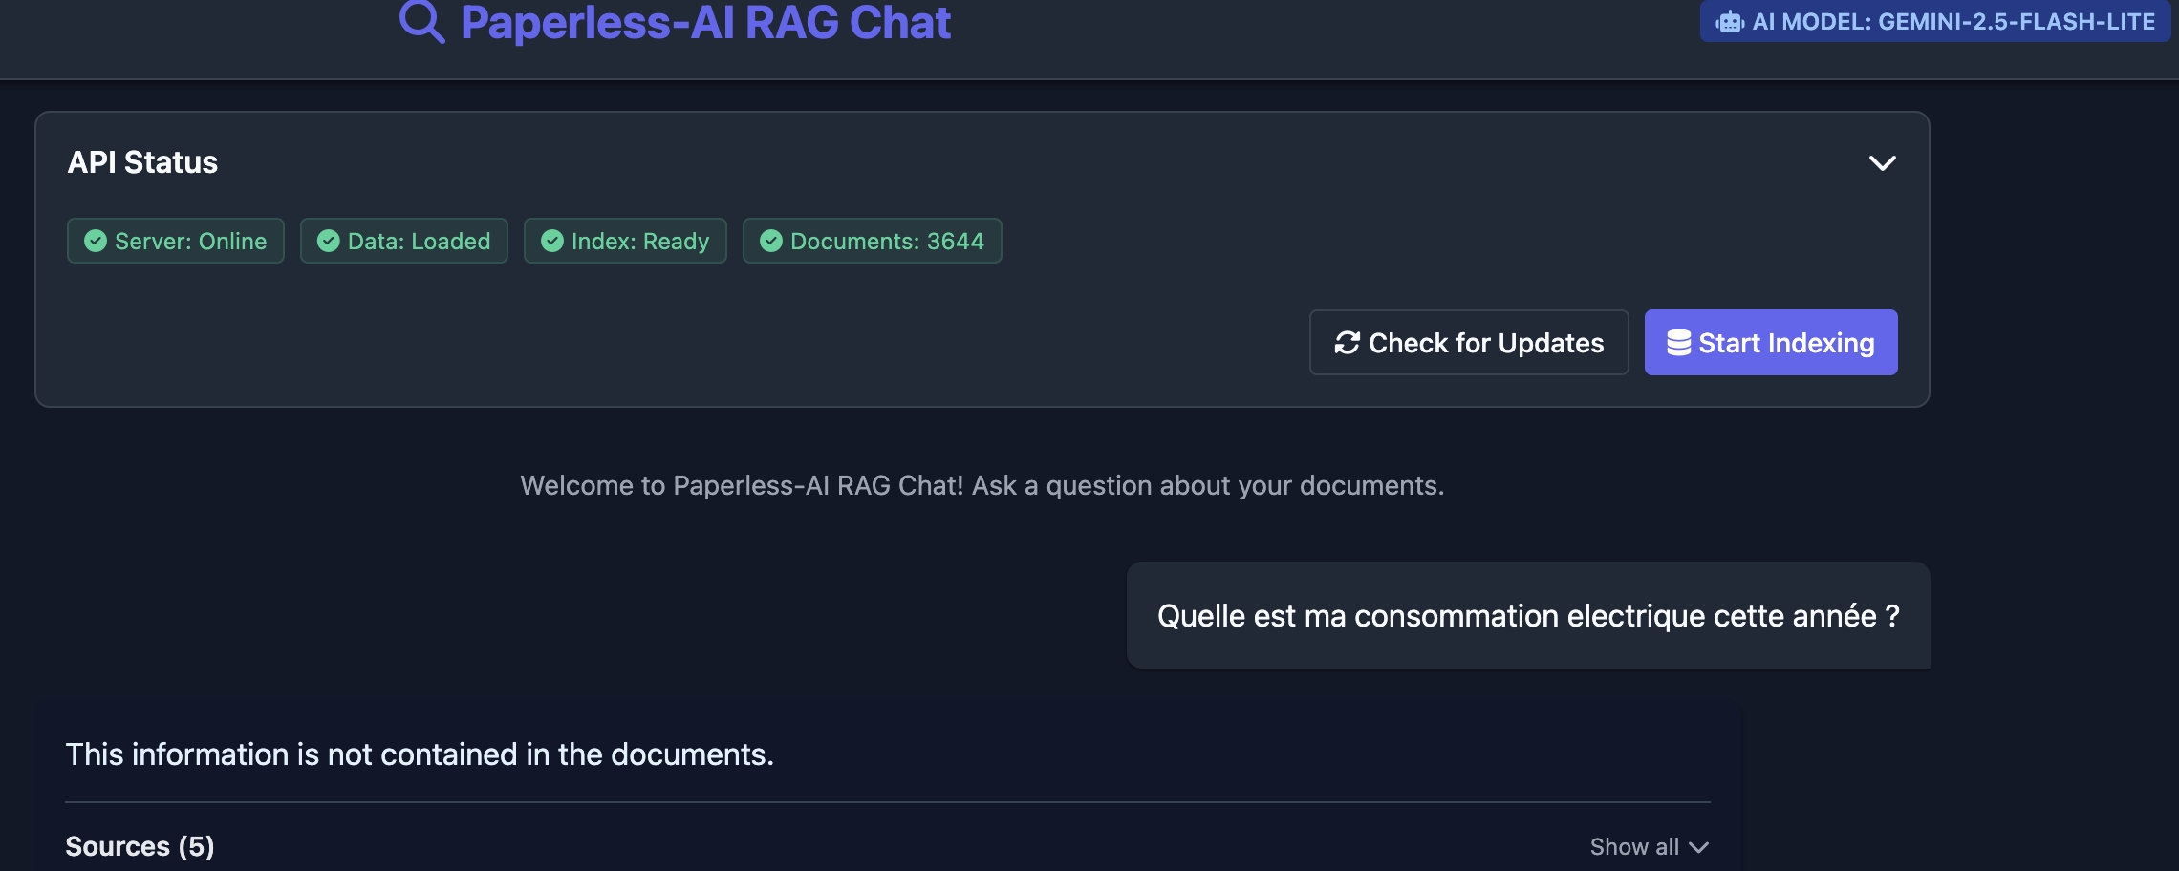
Task: Click the database icon in Start Indexing
Action: [x=1679, y=343]
